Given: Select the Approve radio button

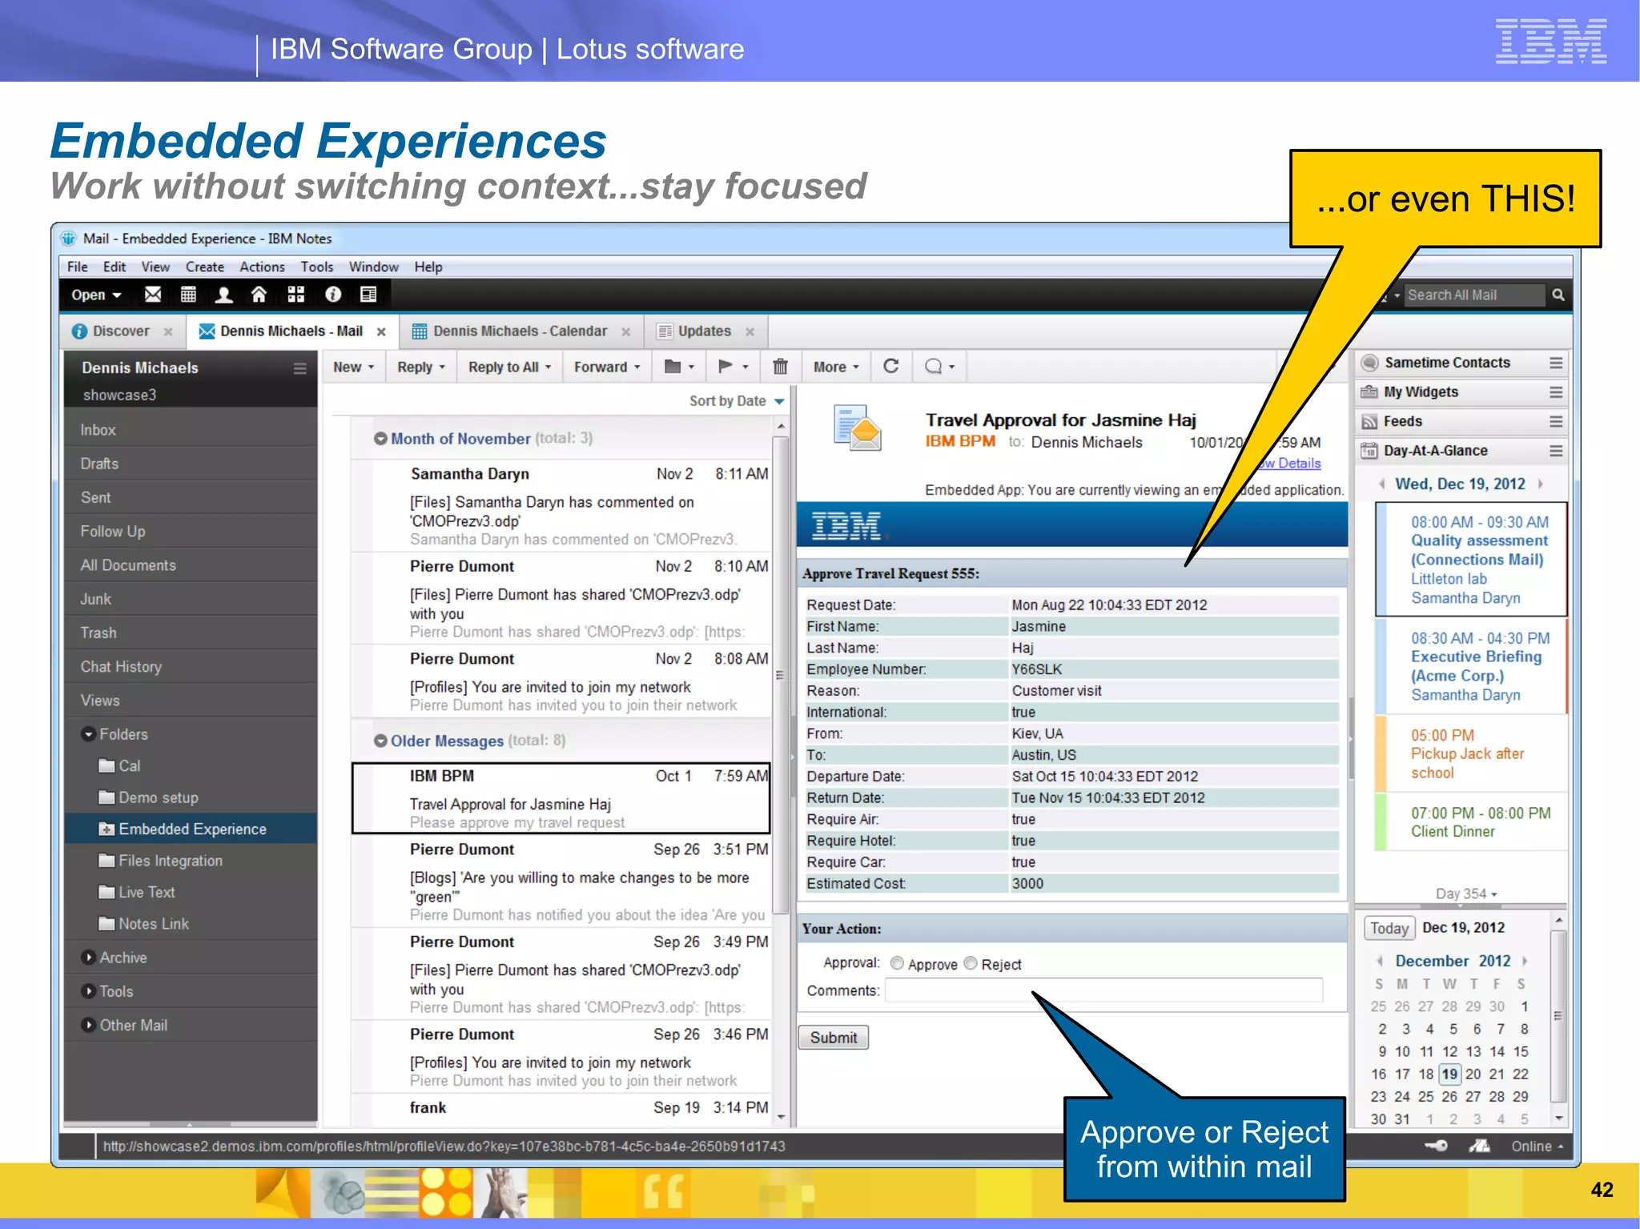Looking at the screenshot, I should coord(897,963).
